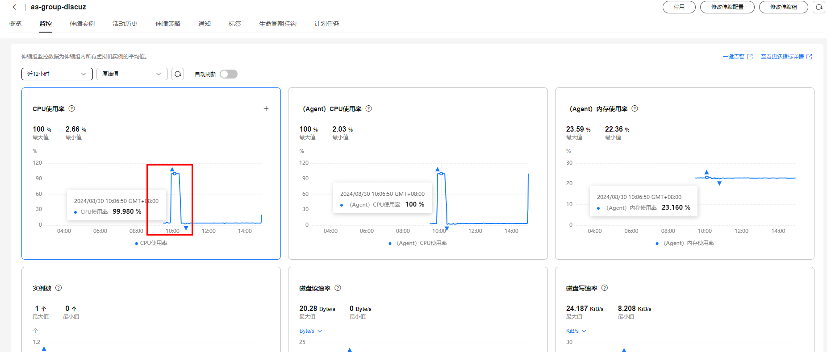The image size is (827, 352).
Task: Toggle the 自动刷新 switch
Action: [229, 74]
